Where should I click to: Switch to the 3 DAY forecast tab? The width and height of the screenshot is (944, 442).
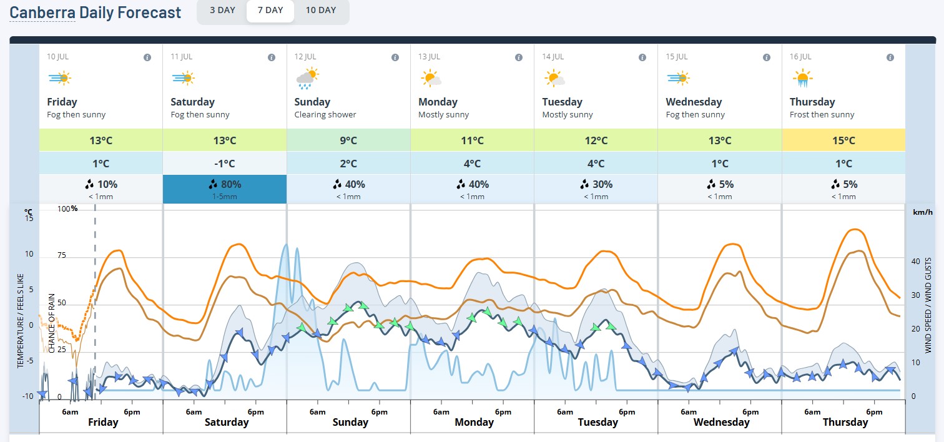tap(222, 11)
